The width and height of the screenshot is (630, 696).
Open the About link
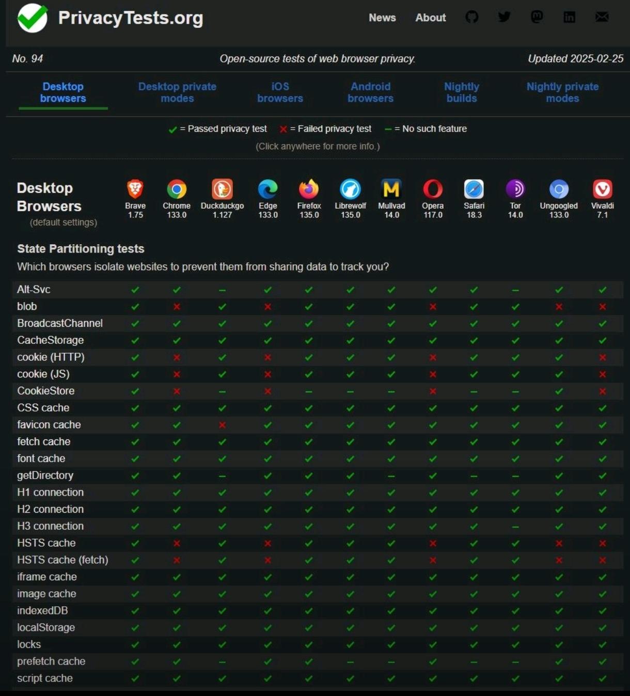[x=431, y=18]
